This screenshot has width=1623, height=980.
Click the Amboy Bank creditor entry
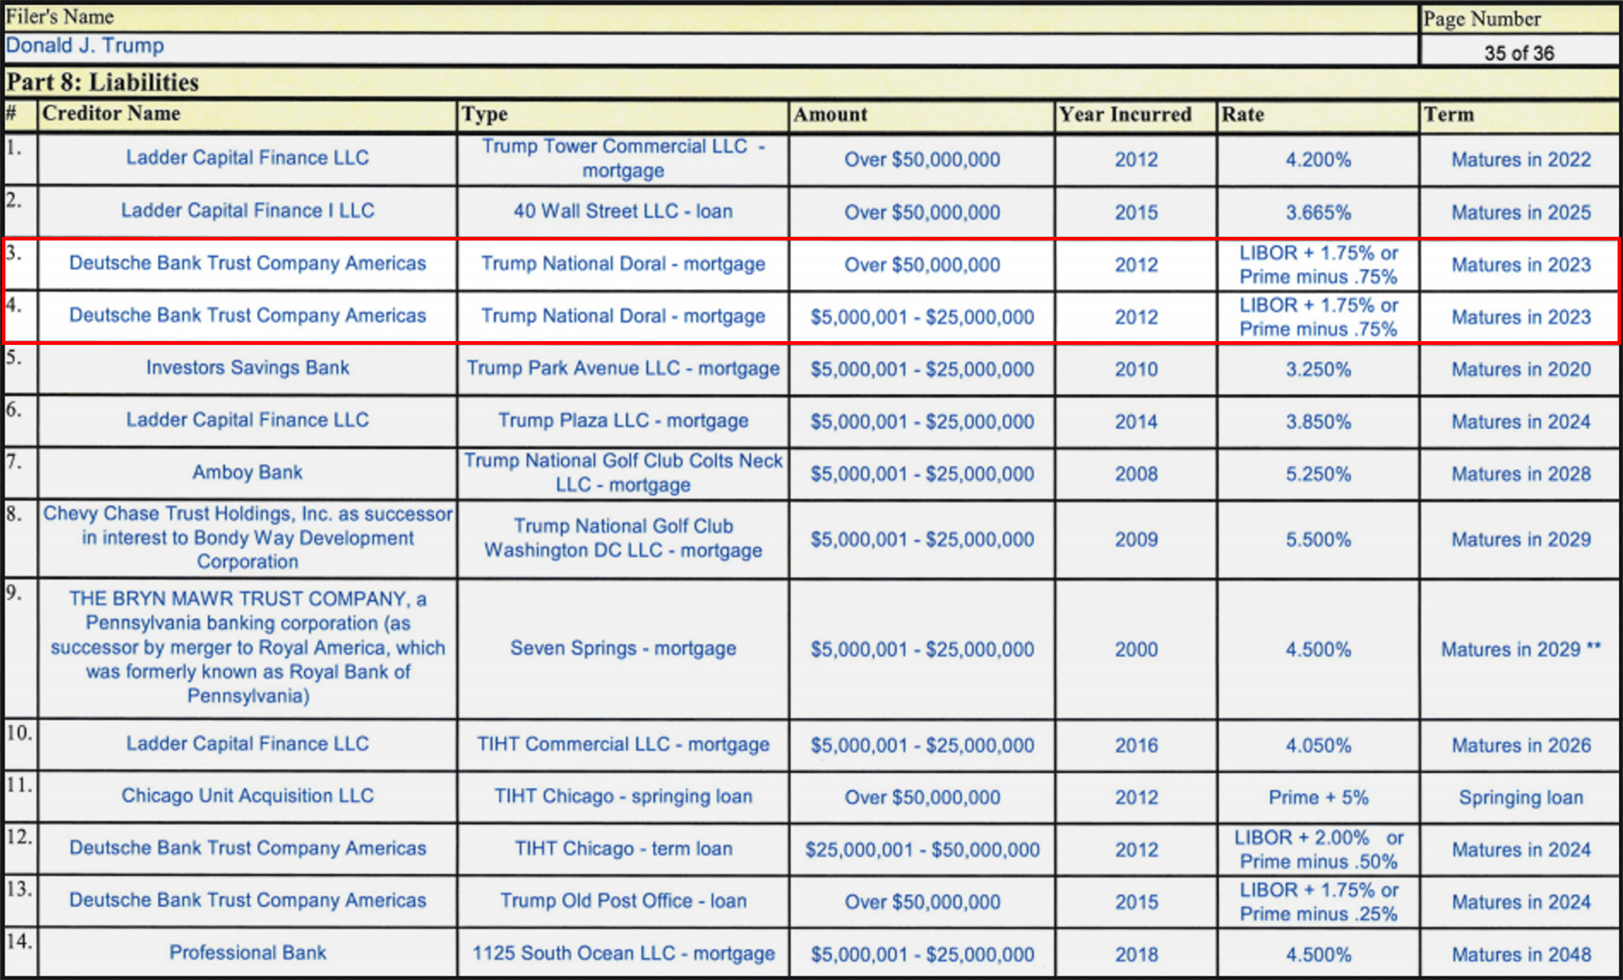247,473
